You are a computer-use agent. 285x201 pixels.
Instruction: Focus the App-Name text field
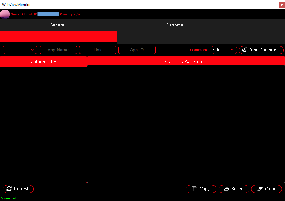pos(58,50)
